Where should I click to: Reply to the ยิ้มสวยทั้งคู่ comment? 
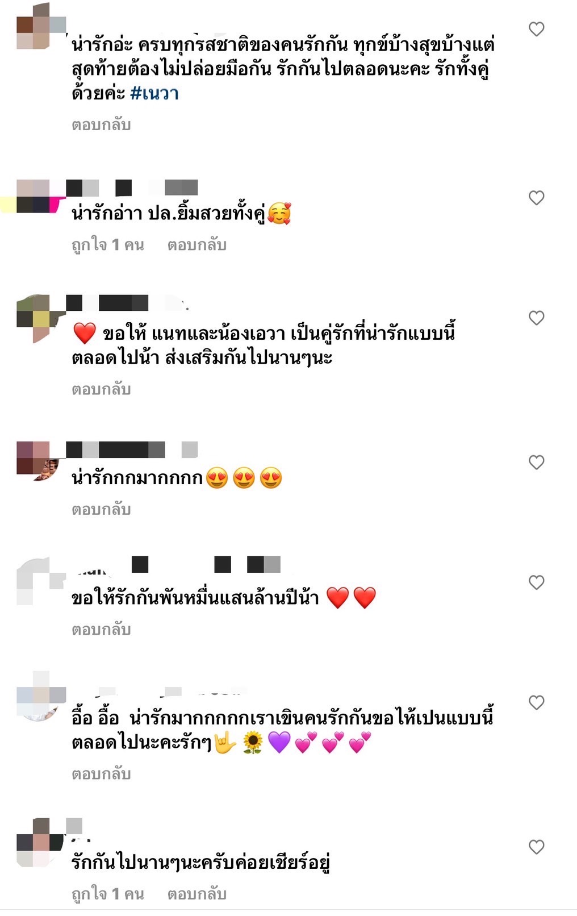coord(197,245)
